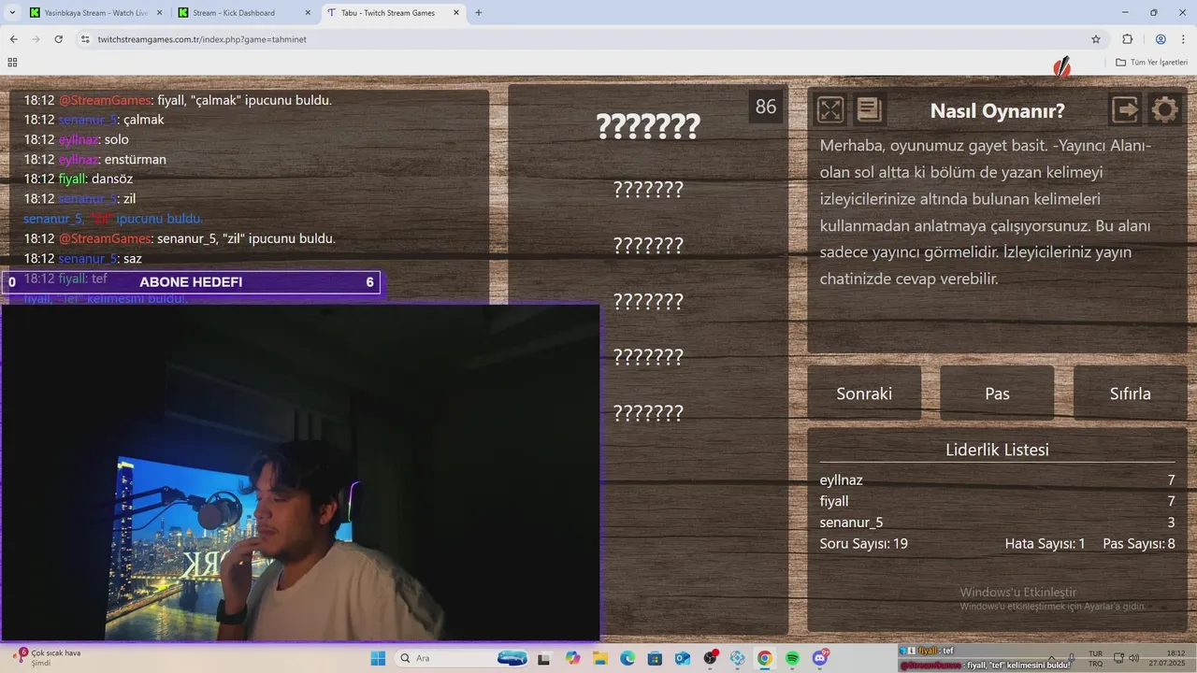Switch to Stream - Kick Dashboard tab

pos(244,13)
